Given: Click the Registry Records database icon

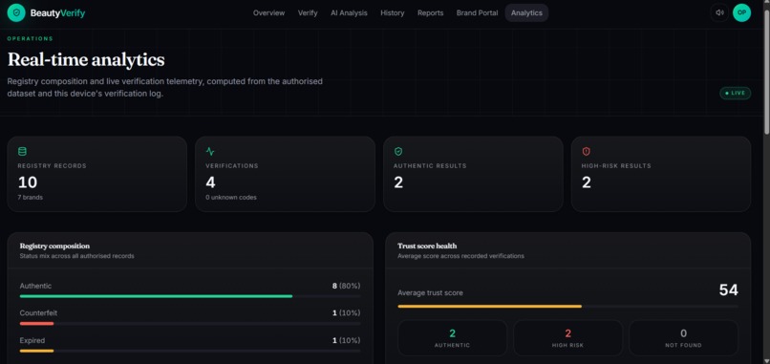Looking at the screenshot, I should [x=22, y=151].
